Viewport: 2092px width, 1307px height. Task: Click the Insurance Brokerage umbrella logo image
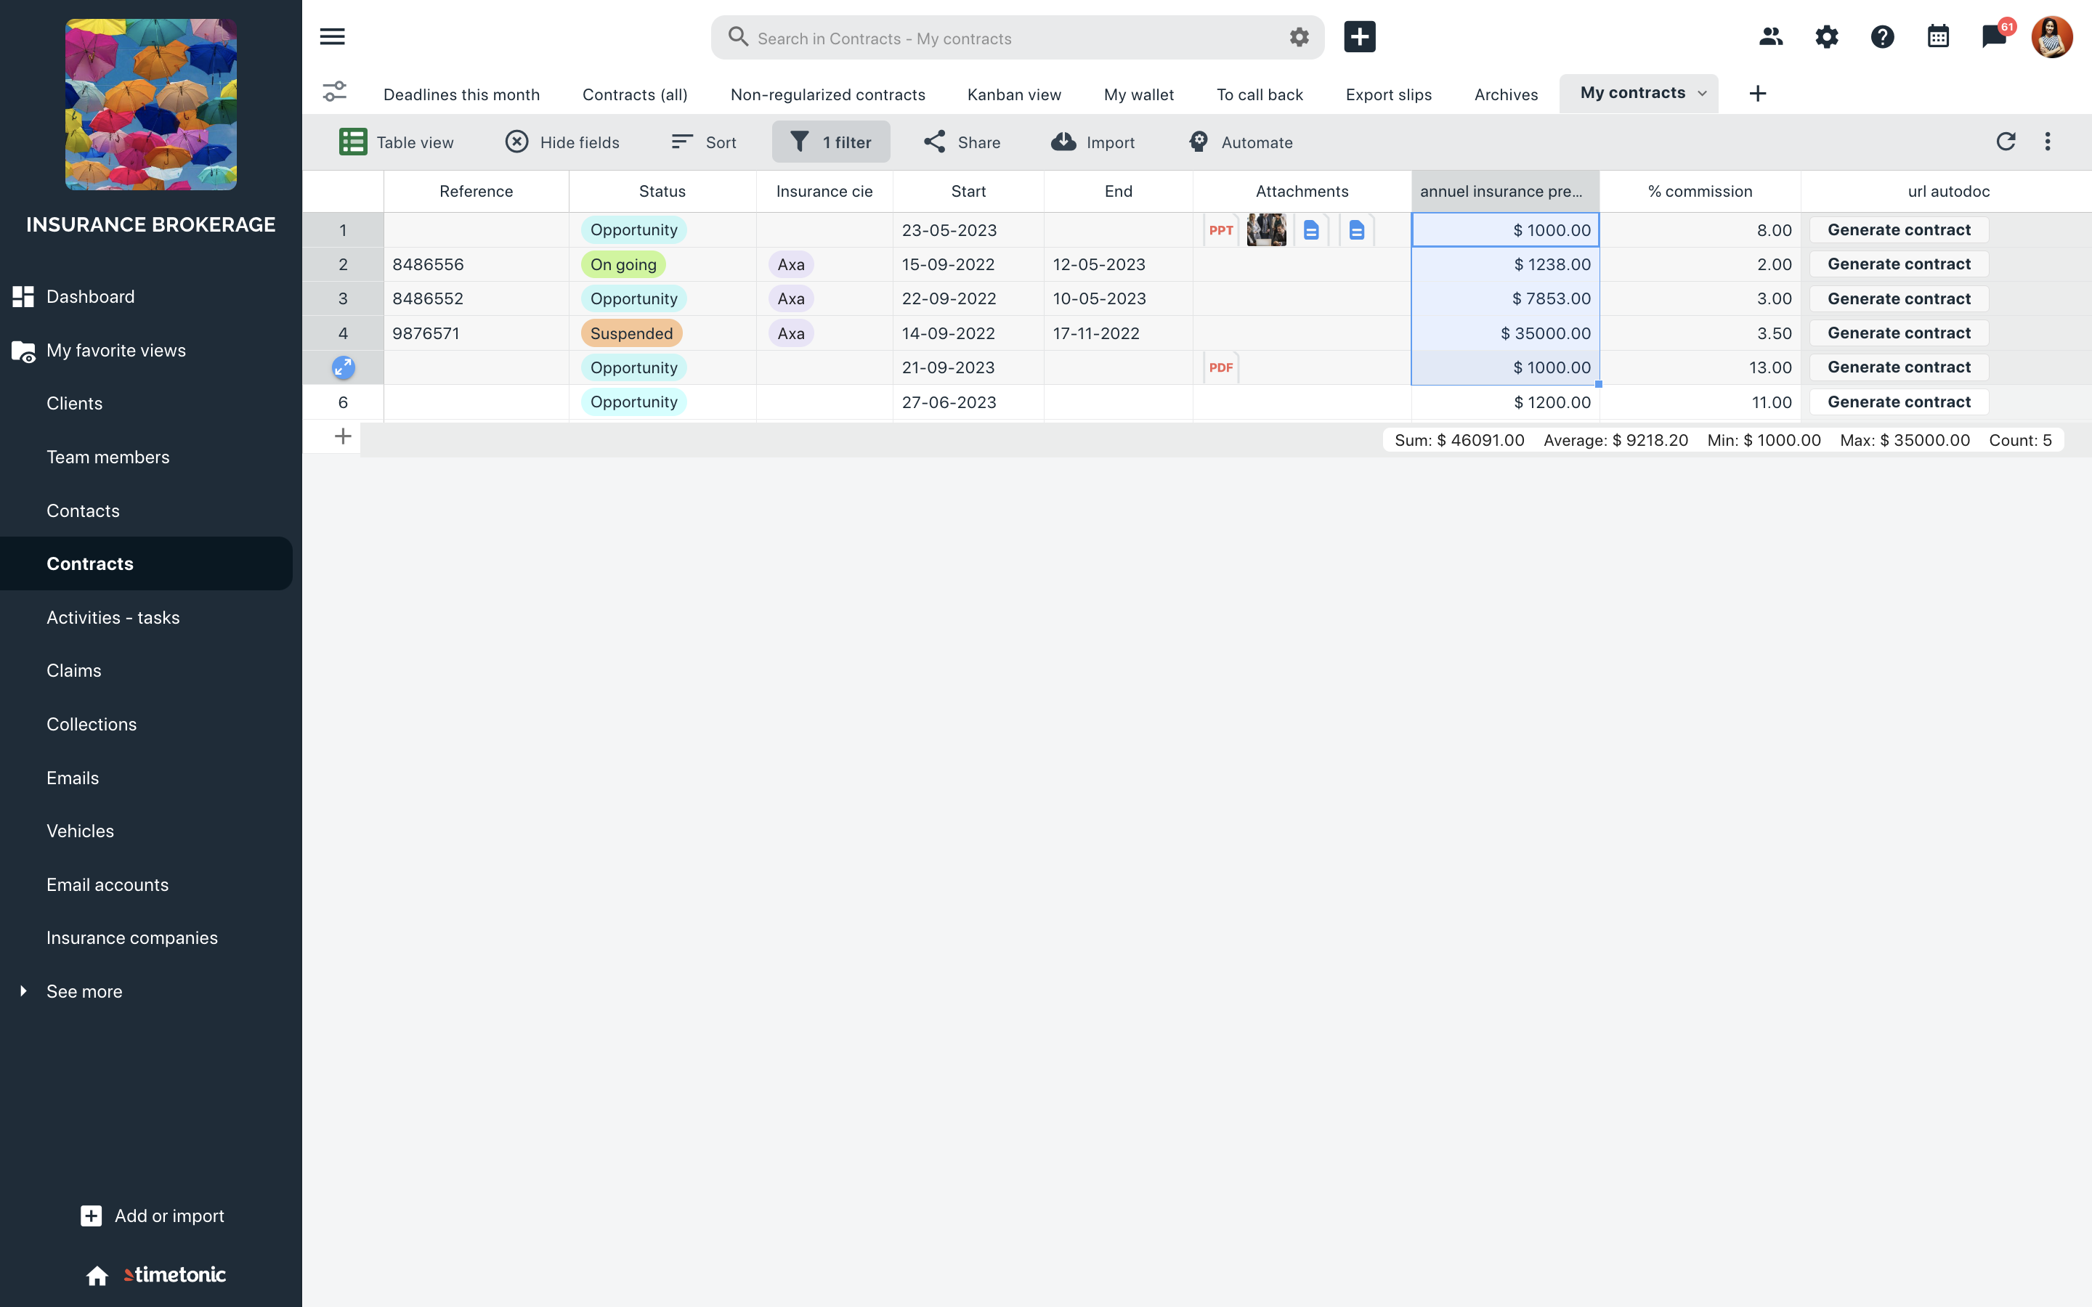click(x=151, y=105)
